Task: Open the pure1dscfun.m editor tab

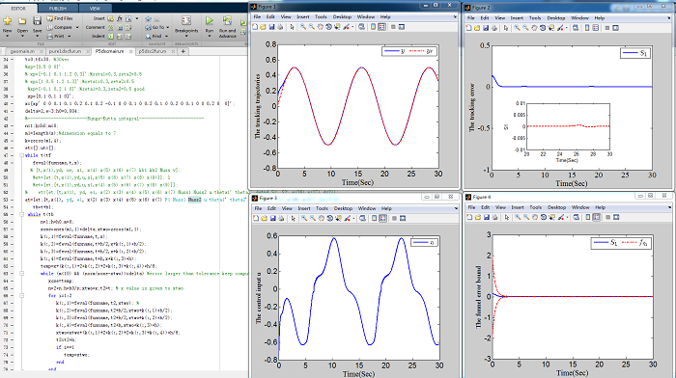Action: [65, 51]
